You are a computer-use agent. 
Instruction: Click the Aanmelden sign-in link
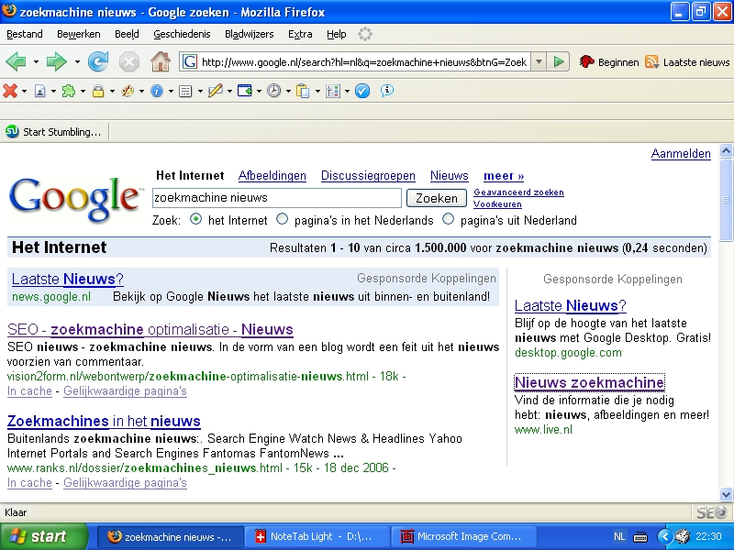tap(681, 154)
